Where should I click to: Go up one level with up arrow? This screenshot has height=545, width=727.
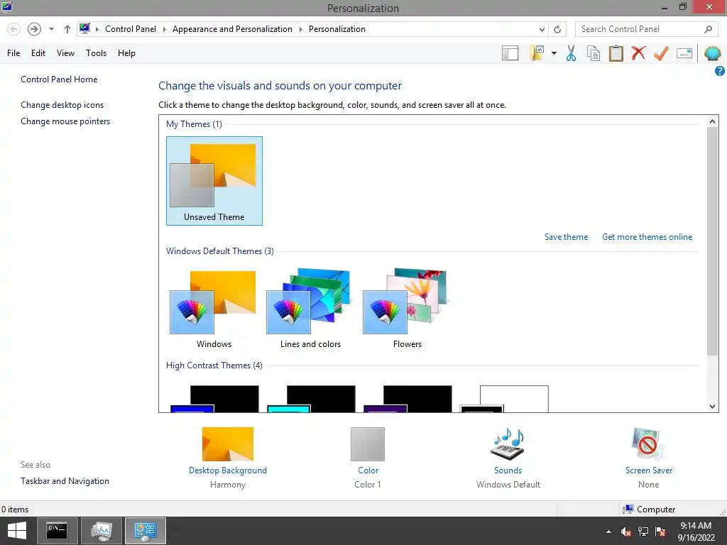point(67,29)
